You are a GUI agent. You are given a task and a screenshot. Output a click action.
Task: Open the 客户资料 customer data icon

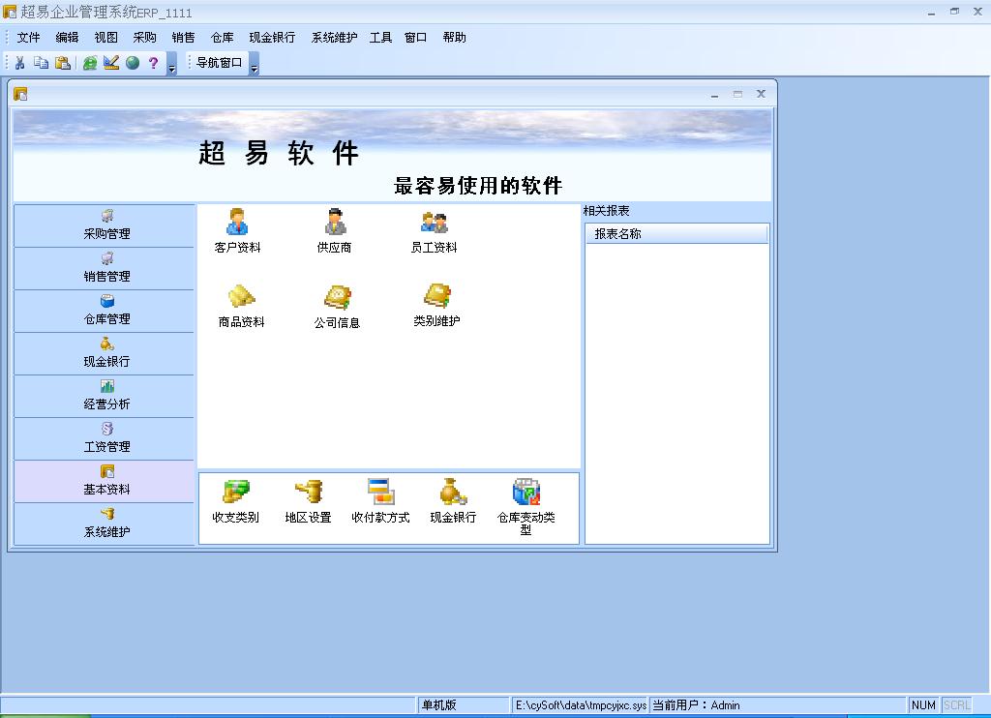[x=237, y=231]
